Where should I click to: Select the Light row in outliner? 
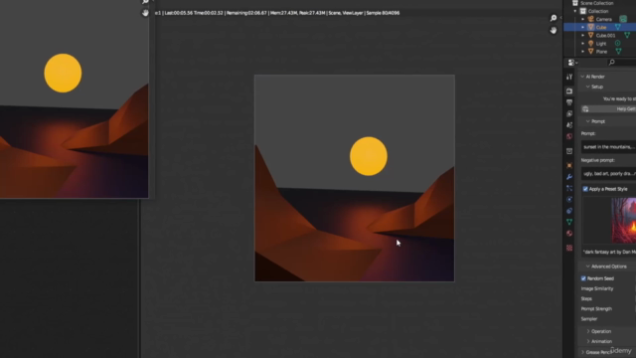[x=600, y=44]
